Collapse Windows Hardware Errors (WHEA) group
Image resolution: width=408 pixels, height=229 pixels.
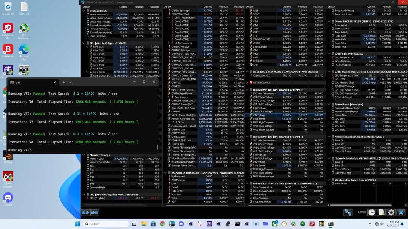point(329,180)
